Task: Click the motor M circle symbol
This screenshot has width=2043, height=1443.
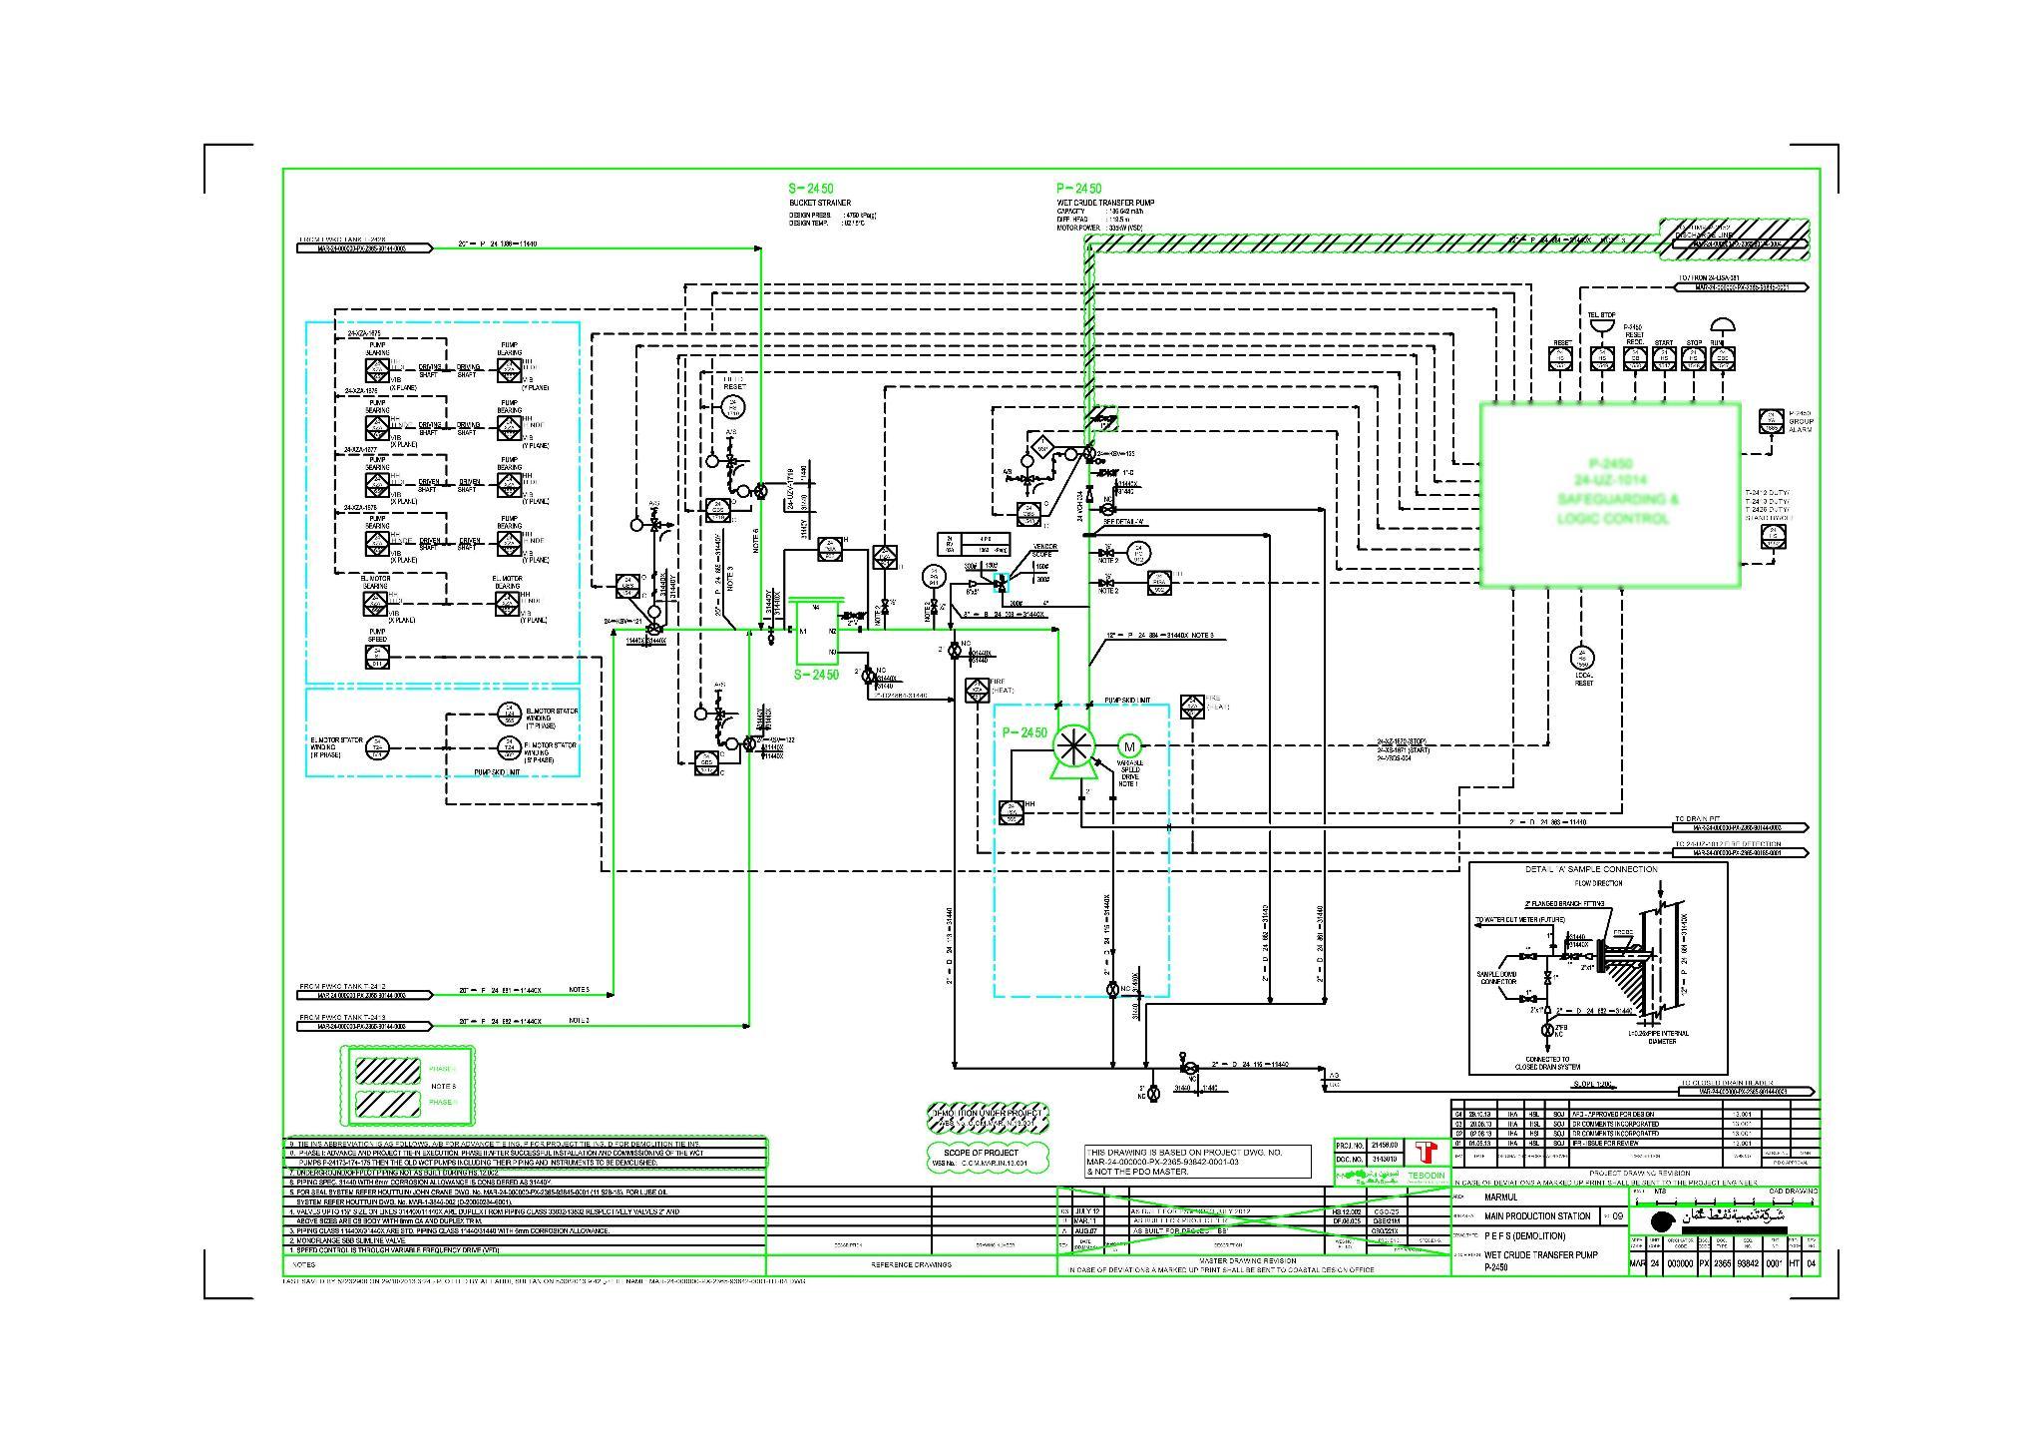Action: pos(1130,746)
